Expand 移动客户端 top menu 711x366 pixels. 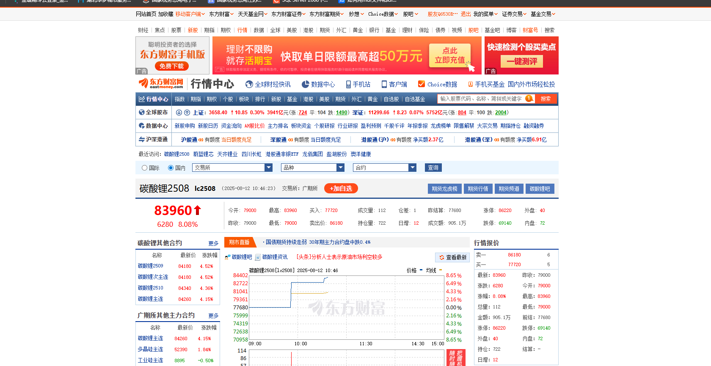click(190, 14)
